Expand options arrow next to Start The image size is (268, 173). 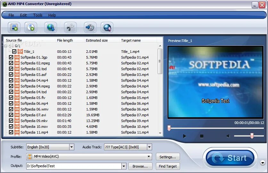coord(263,163)
